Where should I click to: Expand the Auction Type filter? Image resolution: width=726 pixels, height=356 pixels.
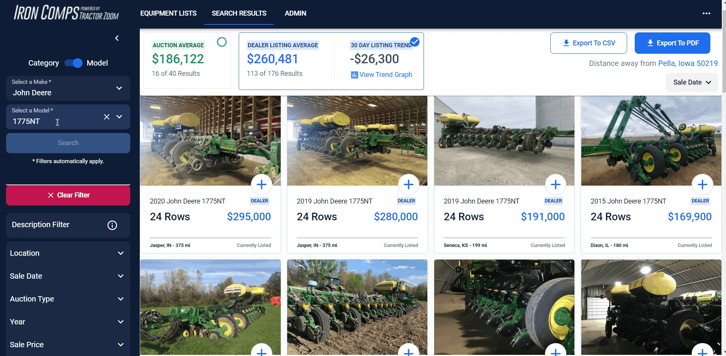[x=68, y=299]
